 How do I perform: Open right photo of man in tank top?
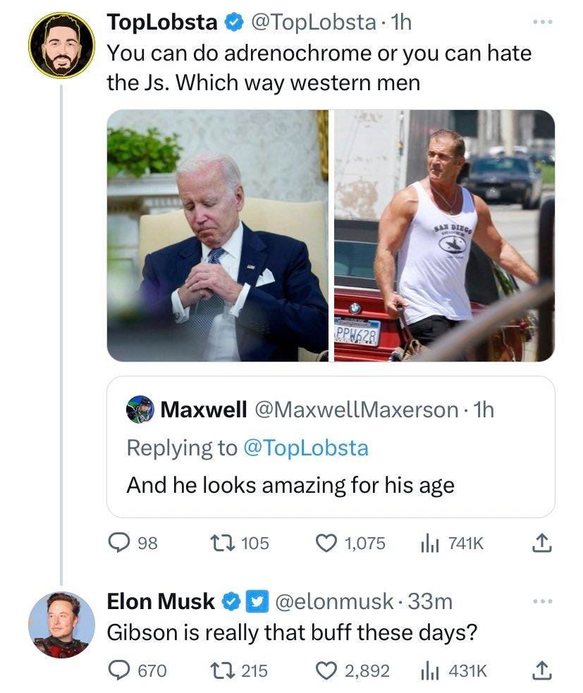(444, 235)
